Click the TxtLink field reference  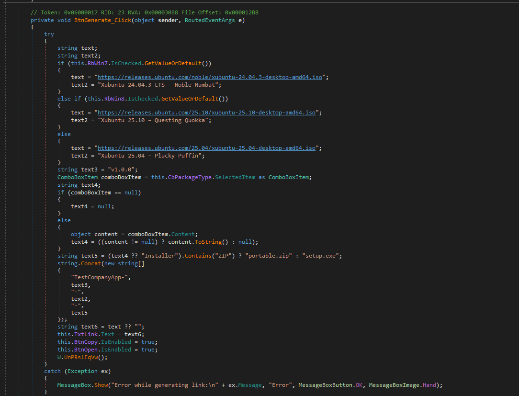(x=86, y=334)
